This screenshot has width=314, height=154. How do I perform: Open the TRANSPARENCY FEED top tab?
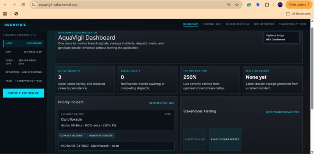tap(292, 24)
